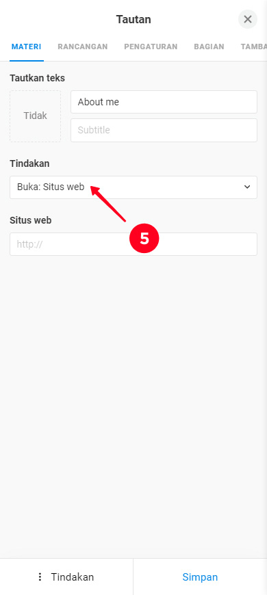Viewport: 267px width, 595px height.
Task: Click the http:// website address field
Action: pyautogui.click(x=133, y=244)
